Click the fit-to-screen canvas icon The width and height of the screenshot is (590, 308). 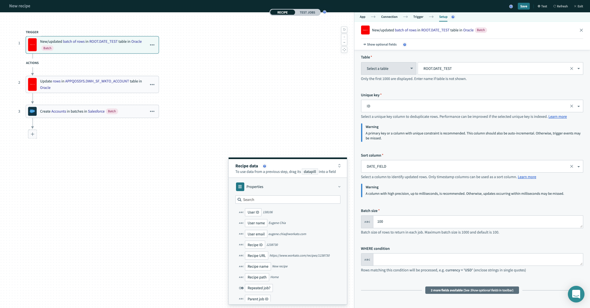tap(344, 50)
